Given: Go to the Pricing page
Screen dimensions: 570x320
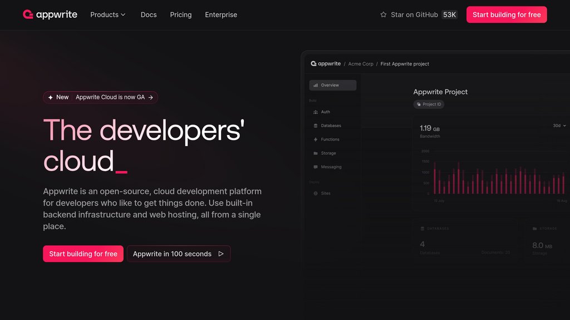Looking at the screenshot, I should 180,15.
